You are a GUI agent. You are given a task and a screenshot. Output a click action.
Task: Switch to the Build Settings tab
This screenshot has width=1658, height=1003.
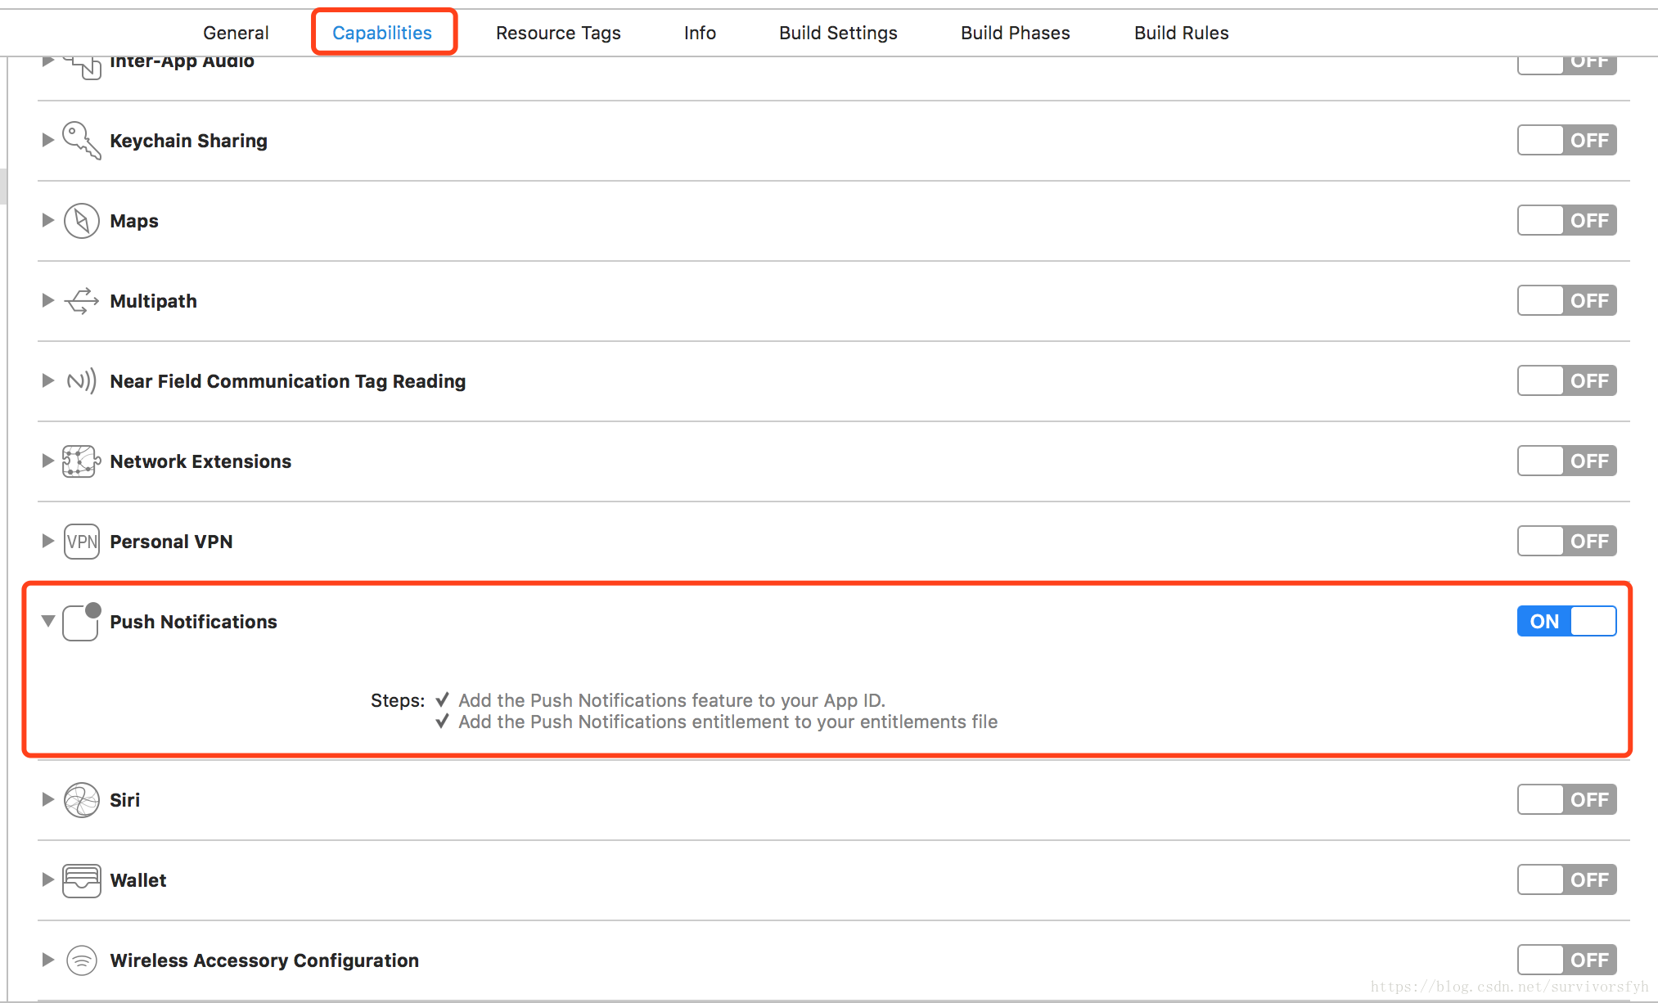point(836,32)
